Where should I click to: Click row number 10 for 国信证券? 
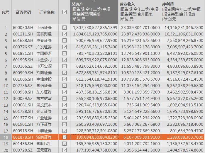point(6,86)
